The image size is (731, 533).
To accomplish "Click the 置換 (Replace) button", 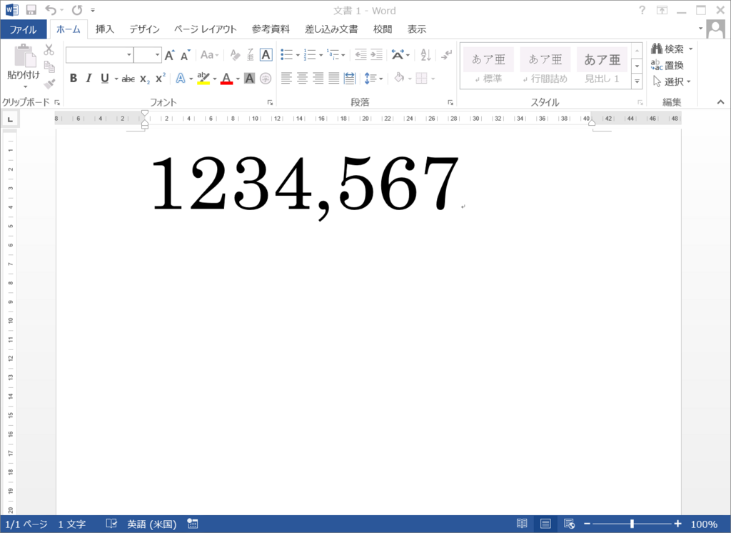I will pyautogui.click(x=667, y=65).
